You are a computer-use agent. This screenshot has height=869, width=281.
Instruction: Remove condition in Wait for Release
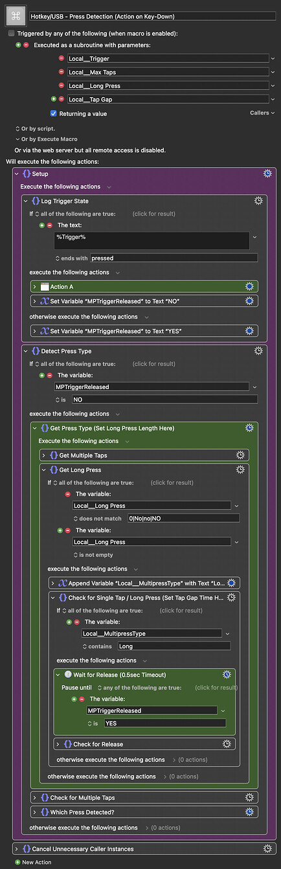click(82, 699)
